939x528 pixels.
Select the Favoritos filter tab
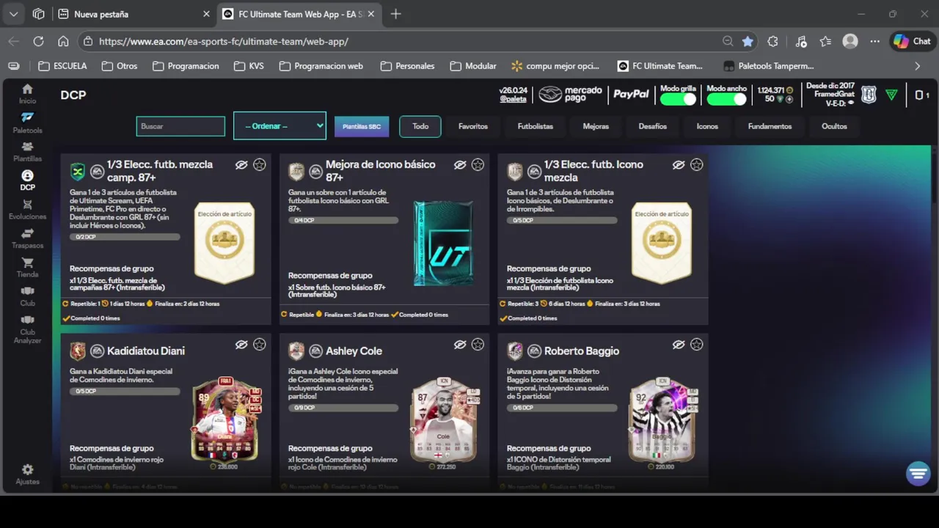tap(473, 126)
